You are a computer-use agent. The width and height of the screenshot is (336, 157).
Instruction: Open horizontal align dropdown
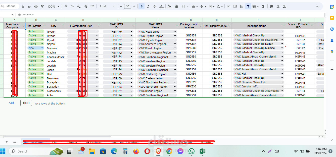pyautogui.click(x=195, y=6)
